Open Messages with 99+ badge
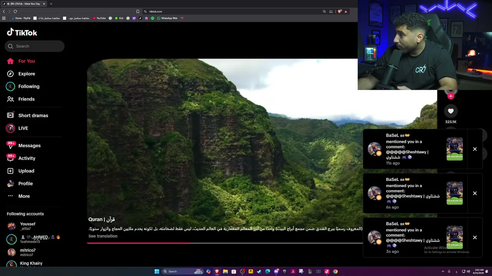The height and width of the screenshot is (276, 492). click(x=24, y=146)
